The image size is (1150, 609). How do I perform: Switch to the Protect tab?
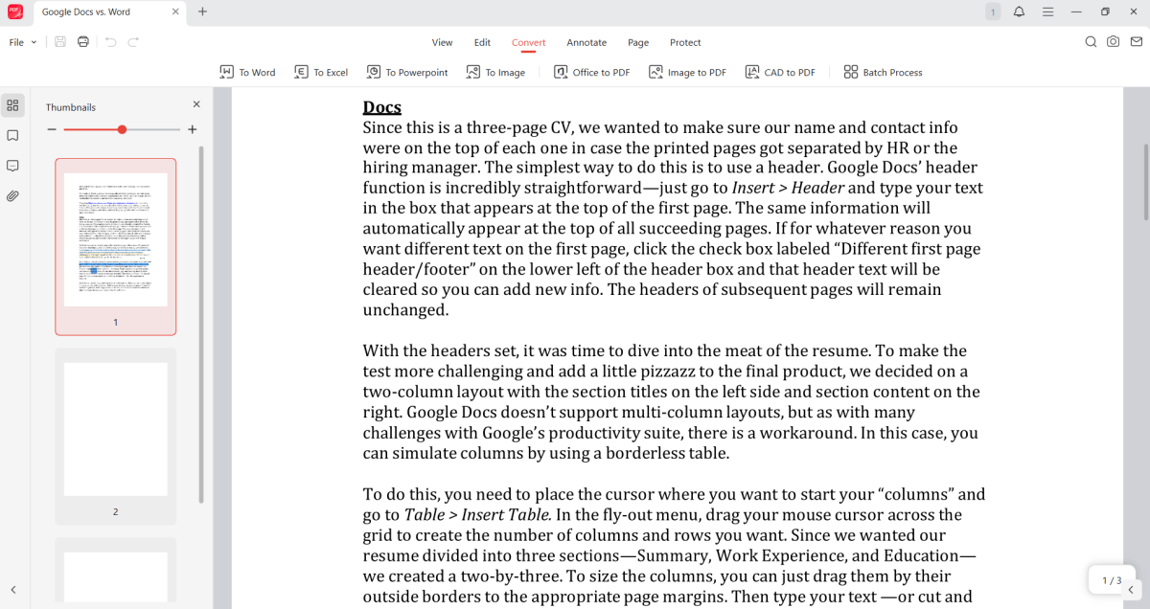[x=685, y=42]
